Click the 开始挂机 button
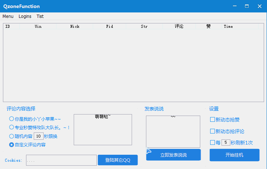 [234, 155]
